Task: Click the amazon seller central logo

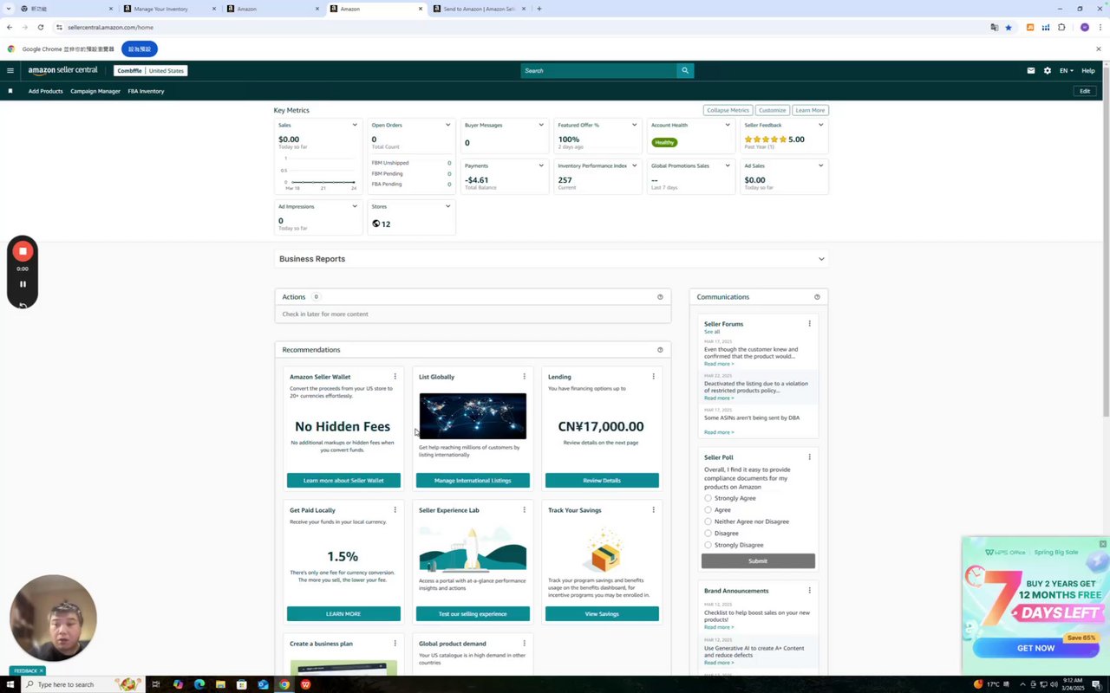Action: [62, 71]
